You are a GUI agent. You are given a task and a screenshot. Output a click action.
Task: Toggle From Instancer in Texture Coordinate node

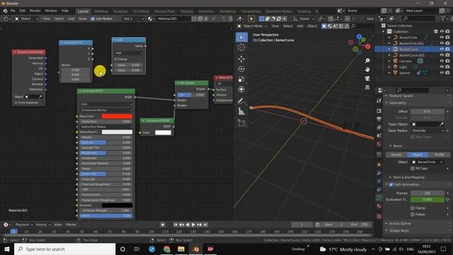pos(16,103)
